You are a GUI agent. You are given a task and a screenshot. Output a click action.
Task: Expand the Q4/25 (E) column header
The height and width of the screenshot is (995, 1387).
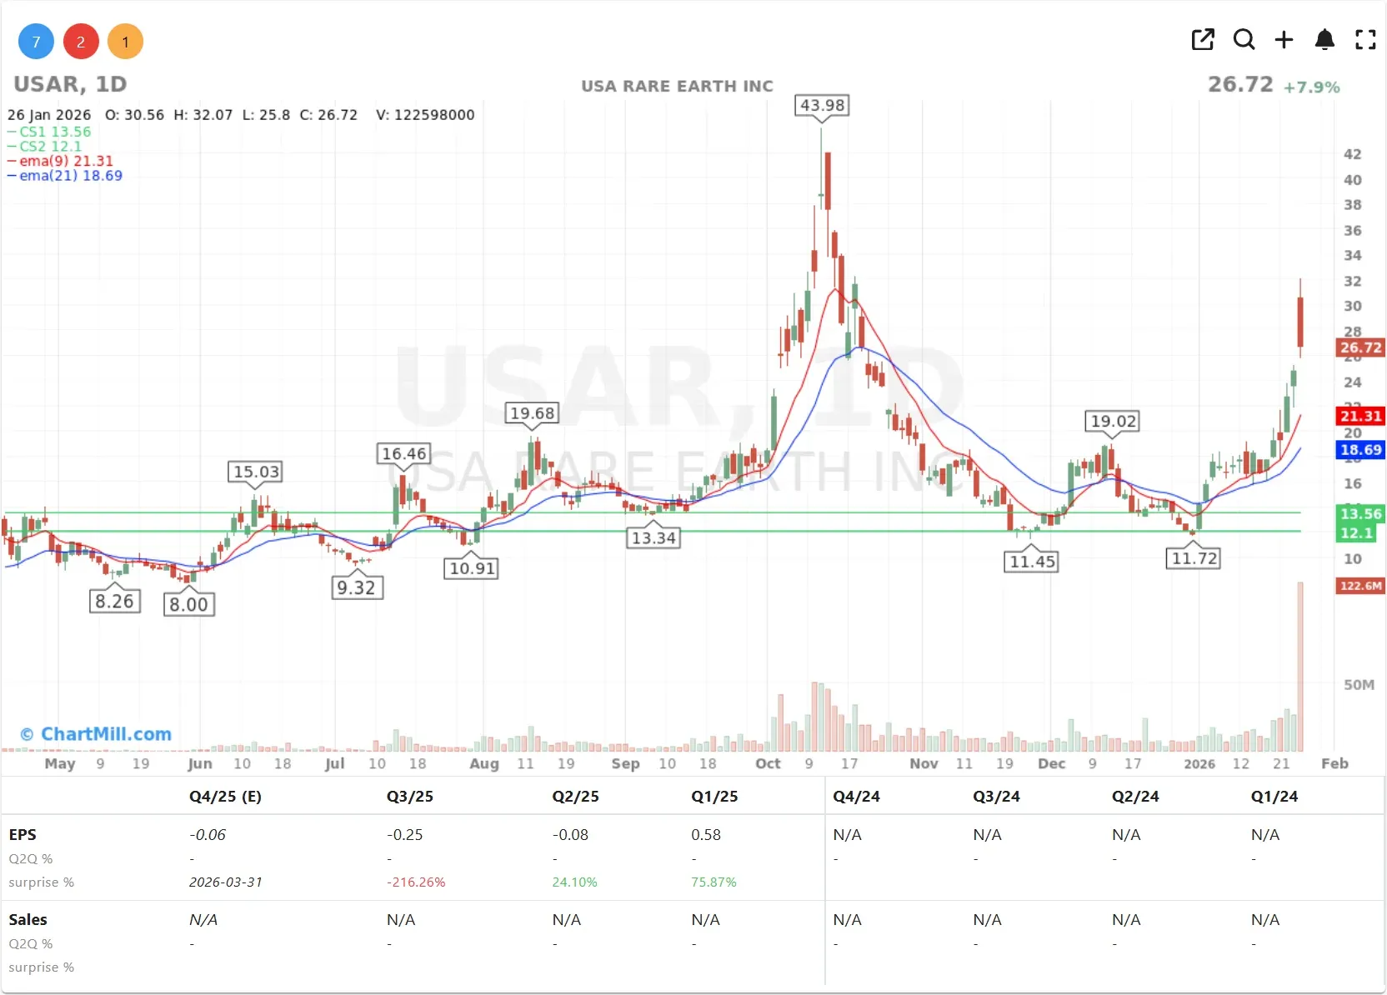tap(224, 797)
